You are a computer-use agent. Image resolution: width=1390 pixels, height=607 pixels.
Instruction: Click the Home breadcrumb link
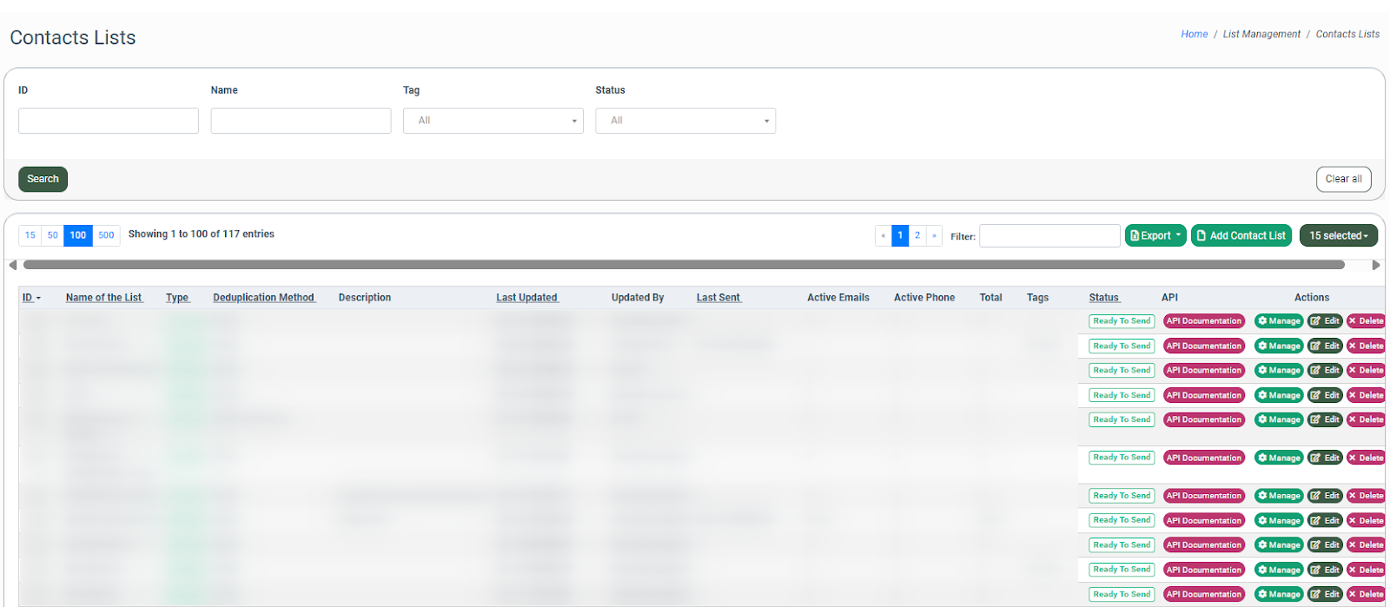pos(1194,34)
